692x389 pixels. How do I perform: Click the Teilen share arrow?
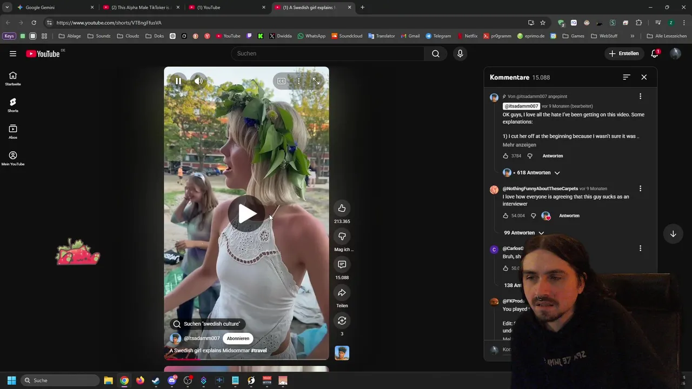pos(342,292)
